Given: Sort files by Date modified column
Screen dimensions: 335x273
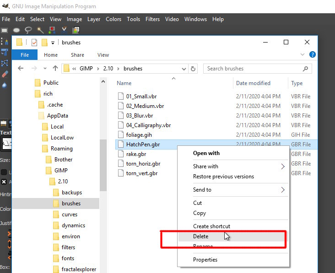Looking at the screenshot, I should coord(253,83).
